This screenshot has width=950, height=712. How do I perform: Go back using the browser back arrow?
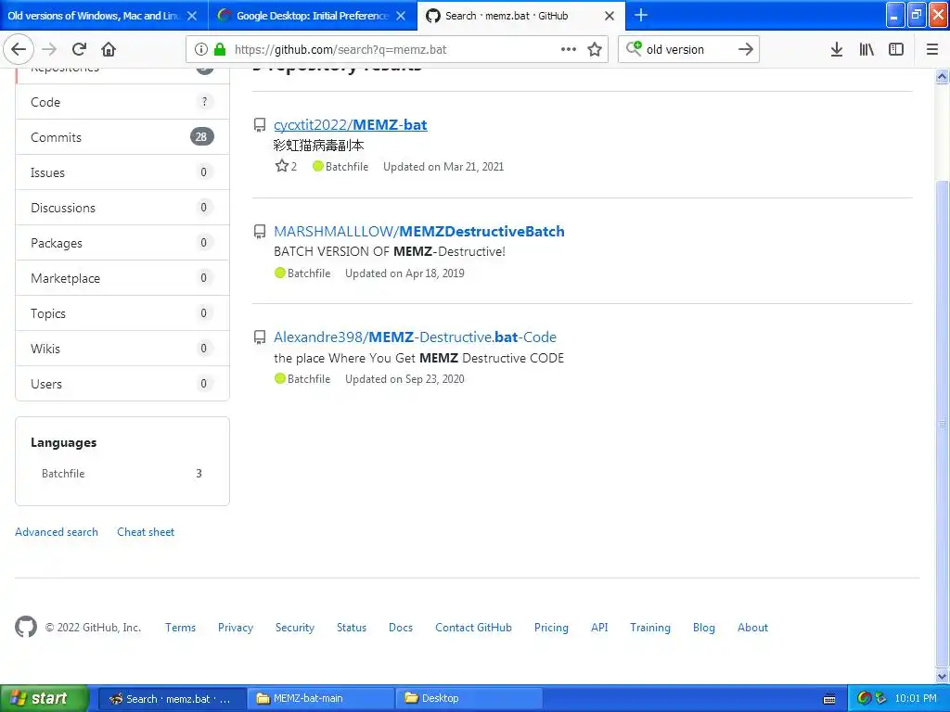pyautogui.click(x=19, y=49)
